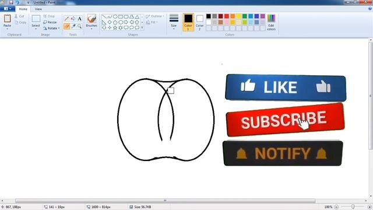Choose the Oval shape
373x210 pixels.
point(115,17)
